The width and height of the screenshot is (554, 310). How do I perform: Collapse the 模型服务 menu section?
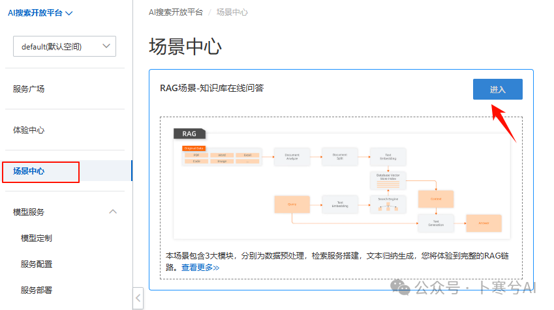[113, 212]
